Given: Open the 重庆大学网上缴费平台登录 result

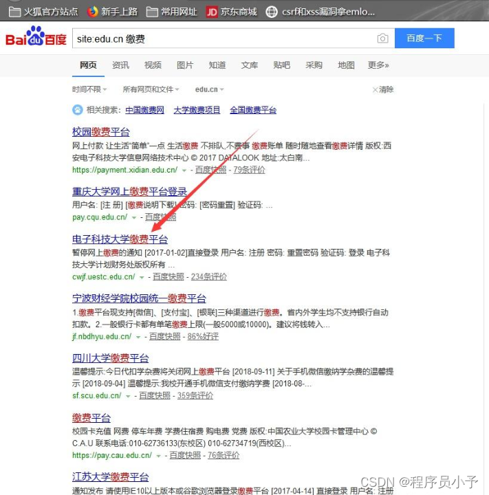Looking at the screenshot, I should point(129,191).
